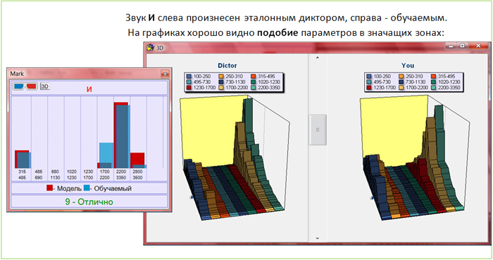Screen dimensions: 493x260
Task: Click the 2200 3350 frequency label
Action: point(121,175)
